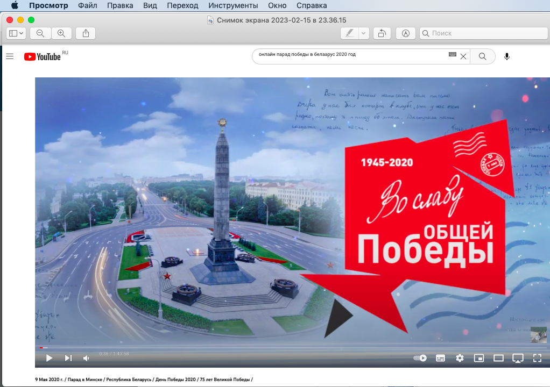The image size is (550, 387).
Task: Click the zoom out magnifier in Preview toolbar
Action: [x=40, y=33]
